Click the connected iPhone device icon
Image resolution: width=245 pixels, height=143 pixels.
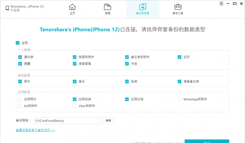[x=7, y=8]
